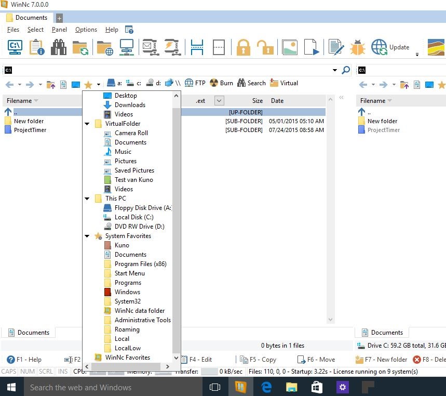Open clipboard info toolbar icon
The image size is (446, 396).
37,47
